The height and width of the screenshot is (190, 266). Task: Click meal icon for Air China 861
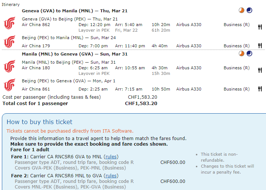point(260,89)
